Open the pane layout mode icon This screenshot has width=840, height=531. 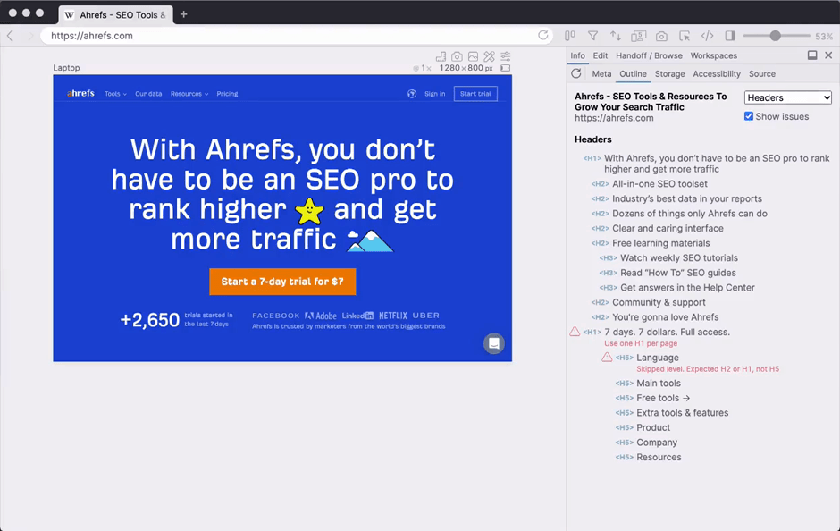pos(570,36)
